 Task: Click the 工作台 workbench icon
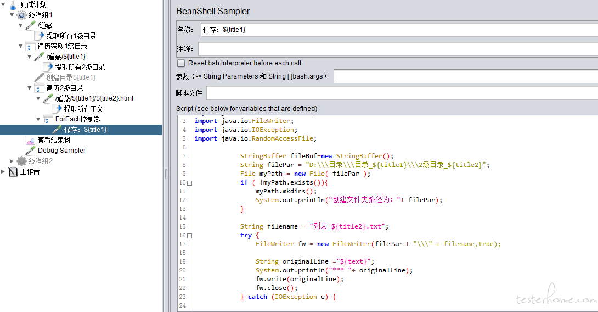click(13, 171)
